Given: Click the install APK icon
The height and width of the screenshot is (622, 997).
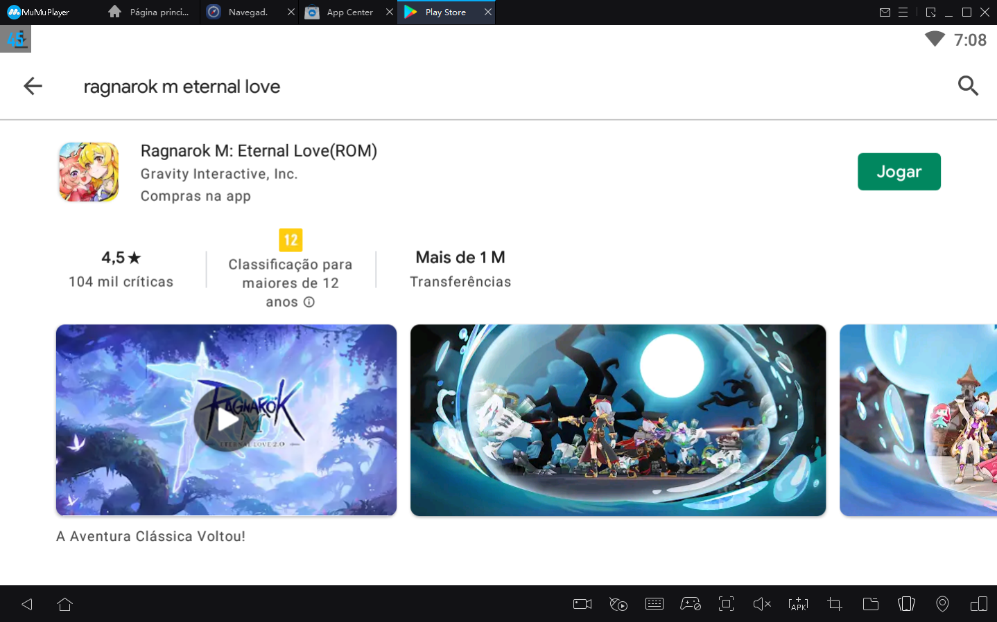Looking at the screenshot, I should coord(798,604).
